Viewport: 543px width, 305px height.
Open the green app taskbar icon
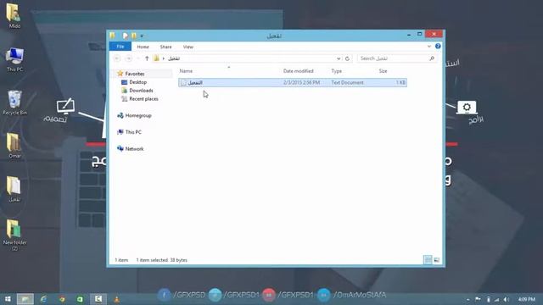click(x=80, y=299)
